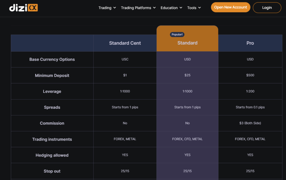Screen dimensions: 286x180
Task: Click the dizicx logo
Action: tap(23, 8)
